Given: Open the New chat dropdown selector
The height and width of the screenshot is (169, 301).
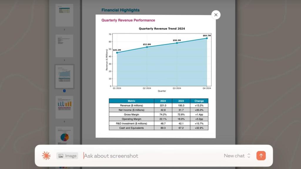Looking at the screenshot, I should point(237,156).
